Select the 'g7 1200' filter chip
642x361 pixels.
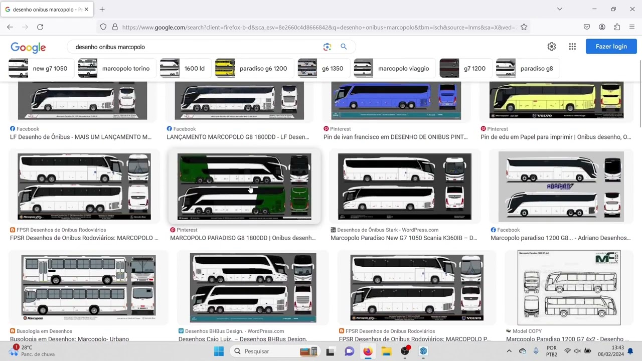coord(466,68)
